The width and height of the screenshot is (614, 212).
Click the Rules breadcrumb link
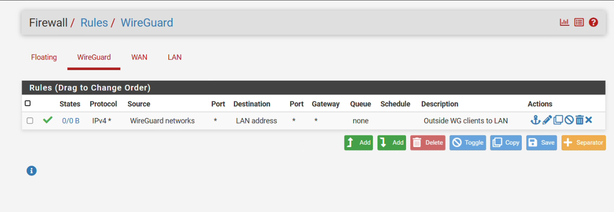pyautogui.click(x=94, y=23)
